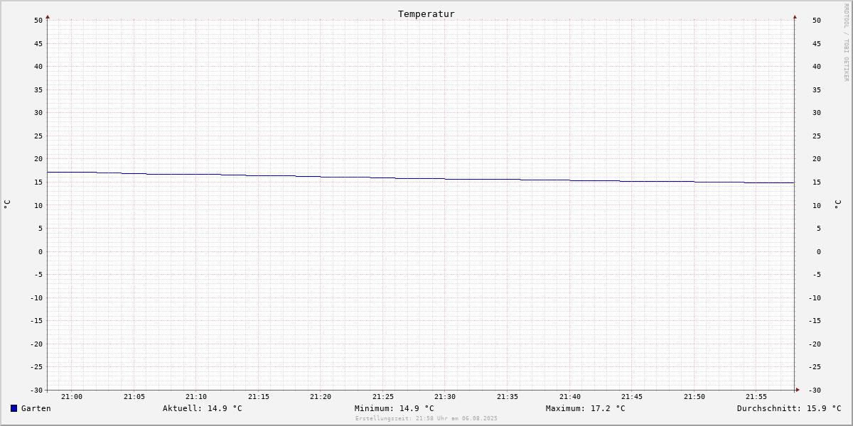Click the 21:35 time axis label
The image size is (853, 426).
(x=508, y=397)
